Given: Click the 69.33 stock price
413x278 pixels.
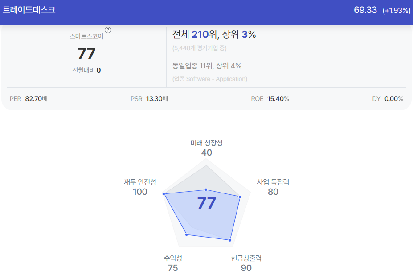Looking at the screenshot, I should [x=365, y=10].
